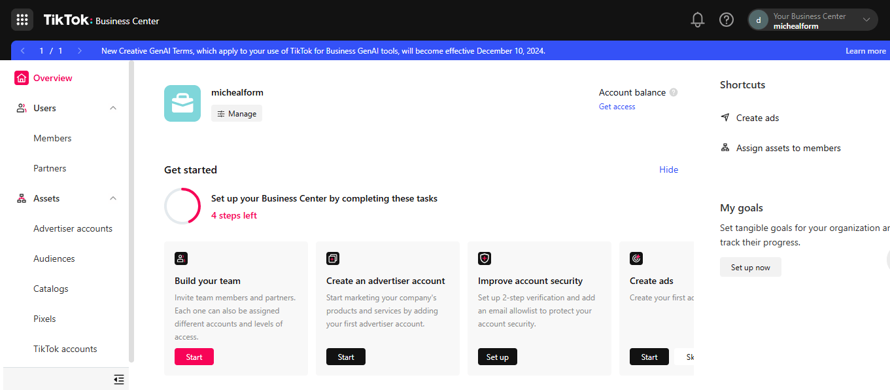Image resolution: width=890 pixels, height=390 pixels.
Task: Open Members page
Action: [52, 138]
